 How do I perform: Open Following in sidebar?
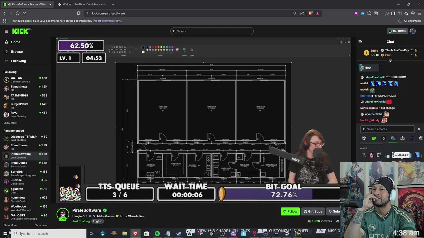pyautogui.click(x=26, y=61)
